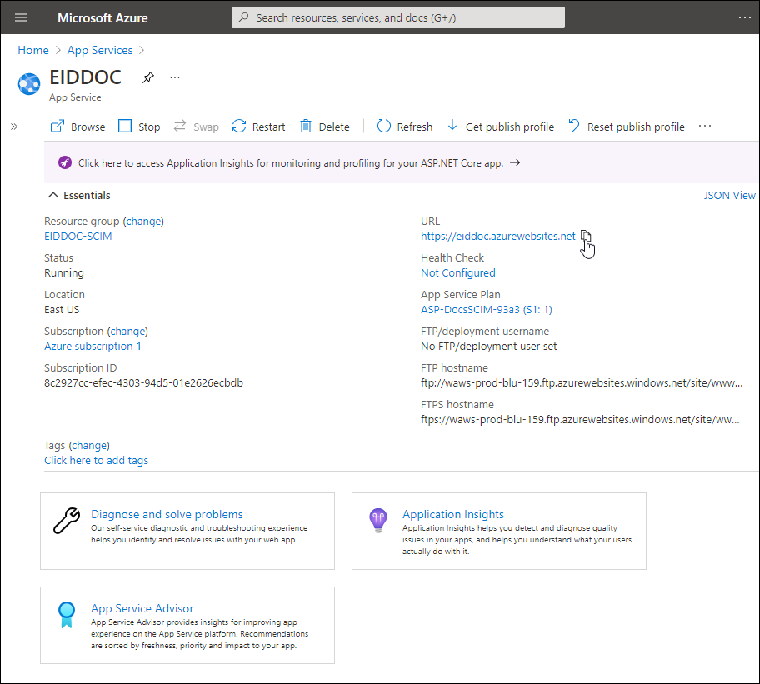This screenshot has height=684, width=760.
Task: Click Browse to open the web app
Action: coord(77,127)
